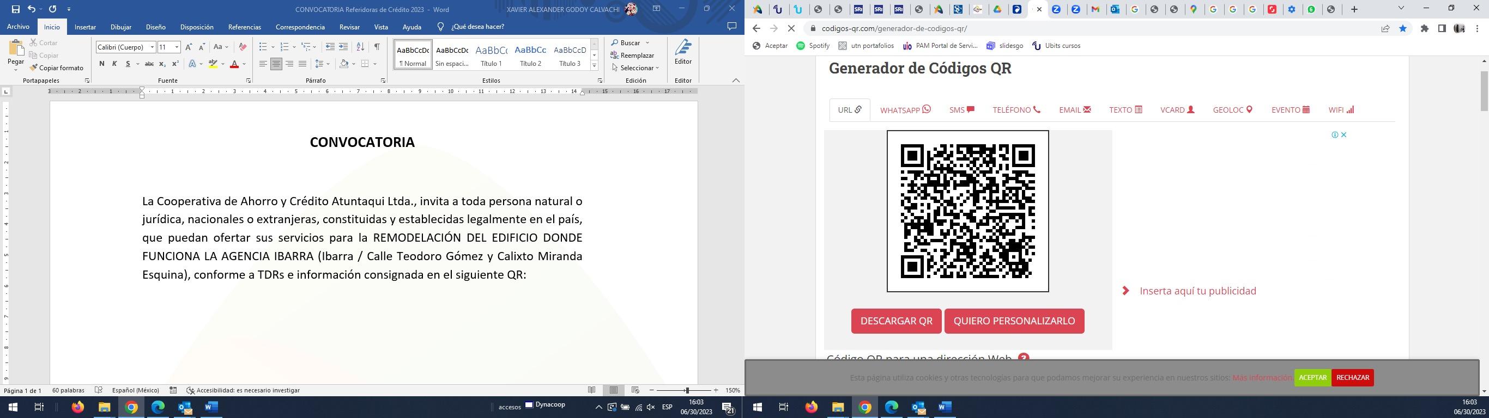Toggle underline (S) formatting
Image resolution: width=1489 pixels, height=418 pixels.
pos(128,64)
